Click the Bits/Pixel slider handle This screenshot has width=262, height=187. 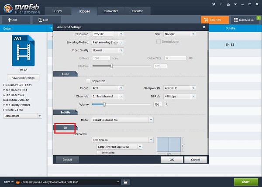(111, 66)
